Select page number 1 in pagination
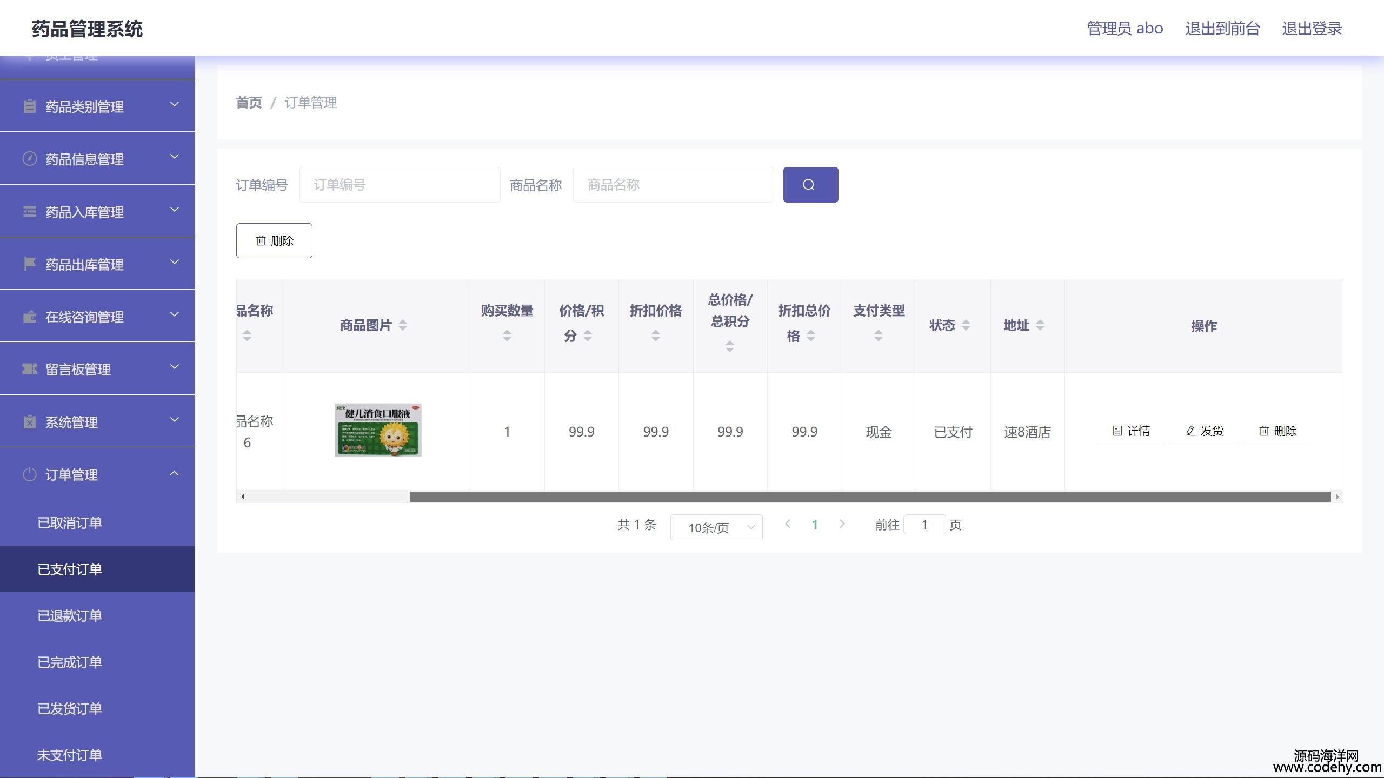The image size is (1384, 778). (x=815, y=525)
